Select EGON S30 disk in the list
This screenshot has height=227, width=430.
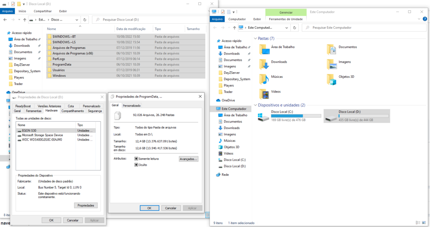(30, 130)
